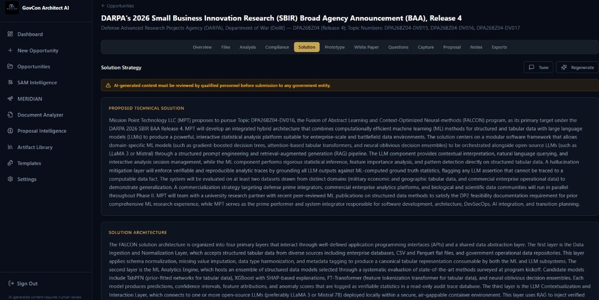Switch to the Capture tab
599x300 pixels.
pos(426,47)
